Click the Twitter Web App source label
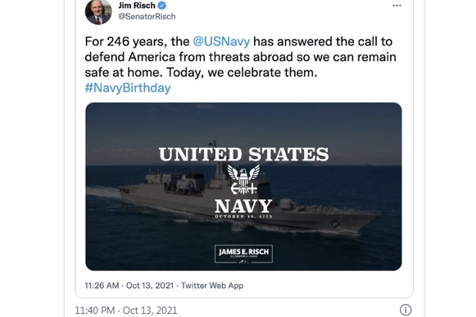Screen dimensions: 476x317 212,286
